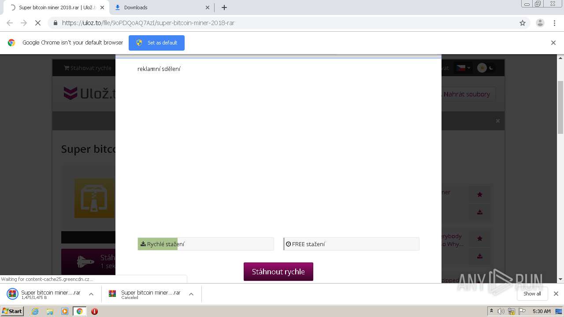Image resolution: width=564 pixels, height=317 pixels.
Task: Toggle the sun/moon dark mode switch
Action: click(x=486, y=68)
